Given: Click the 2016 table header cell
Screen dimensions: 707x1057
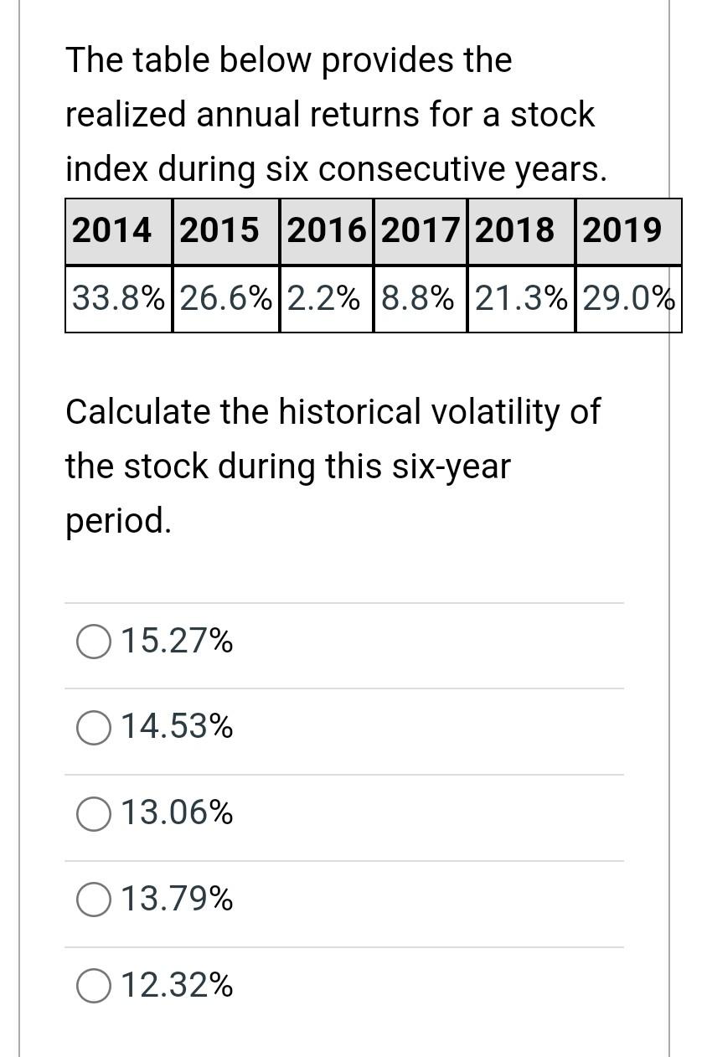Looking at the screenshot, I should click(327, 229).
